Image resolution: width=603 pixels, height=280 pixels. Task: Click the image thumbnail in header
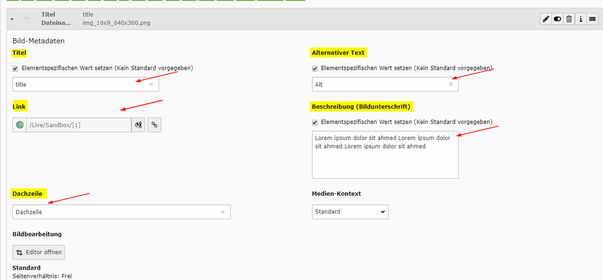pos(26,19)
